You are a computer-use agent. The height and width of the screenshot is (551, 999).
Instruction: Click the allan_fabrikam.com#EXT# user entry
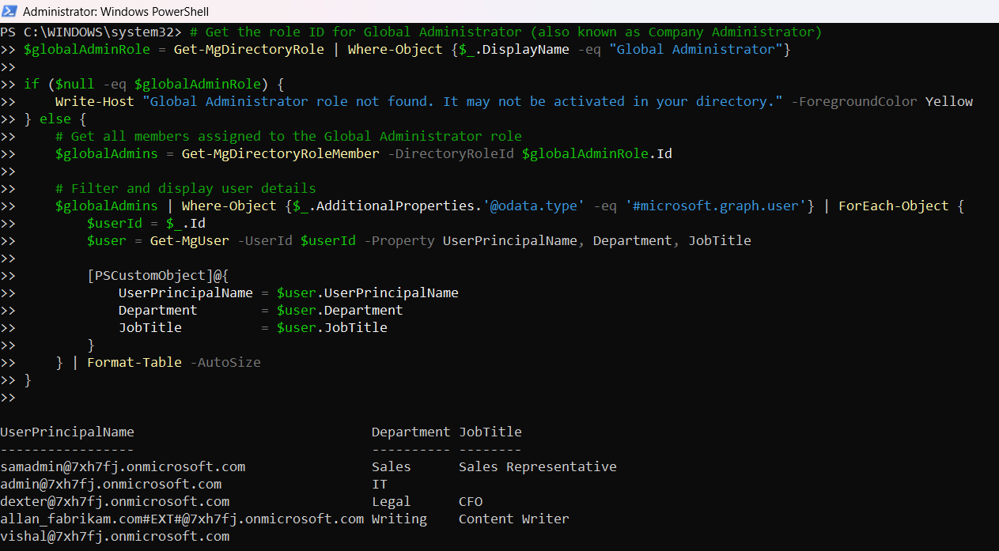click(x=182, y=519)
